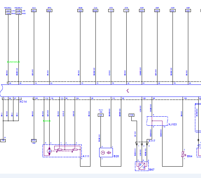Click the HSCAN-H signal label
The width and height of the screenshot is (201, 178).
coord(18,8)
